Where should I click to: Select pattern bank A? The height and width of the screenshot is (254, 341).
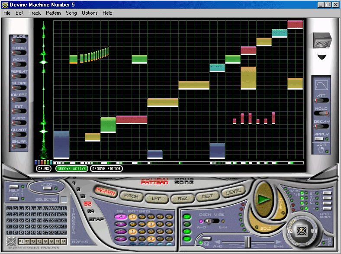(121, 217)
